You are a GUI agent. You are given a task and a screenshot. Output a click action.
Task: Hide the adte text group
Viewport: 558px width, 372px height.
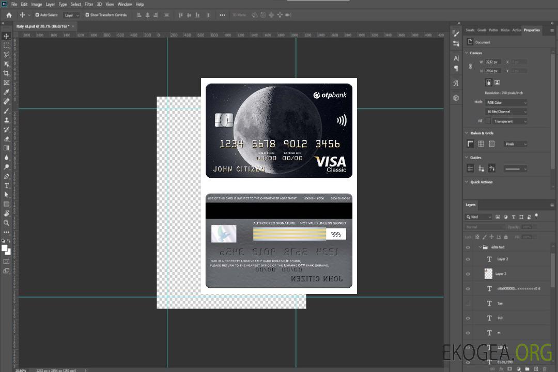coord(468,247)
